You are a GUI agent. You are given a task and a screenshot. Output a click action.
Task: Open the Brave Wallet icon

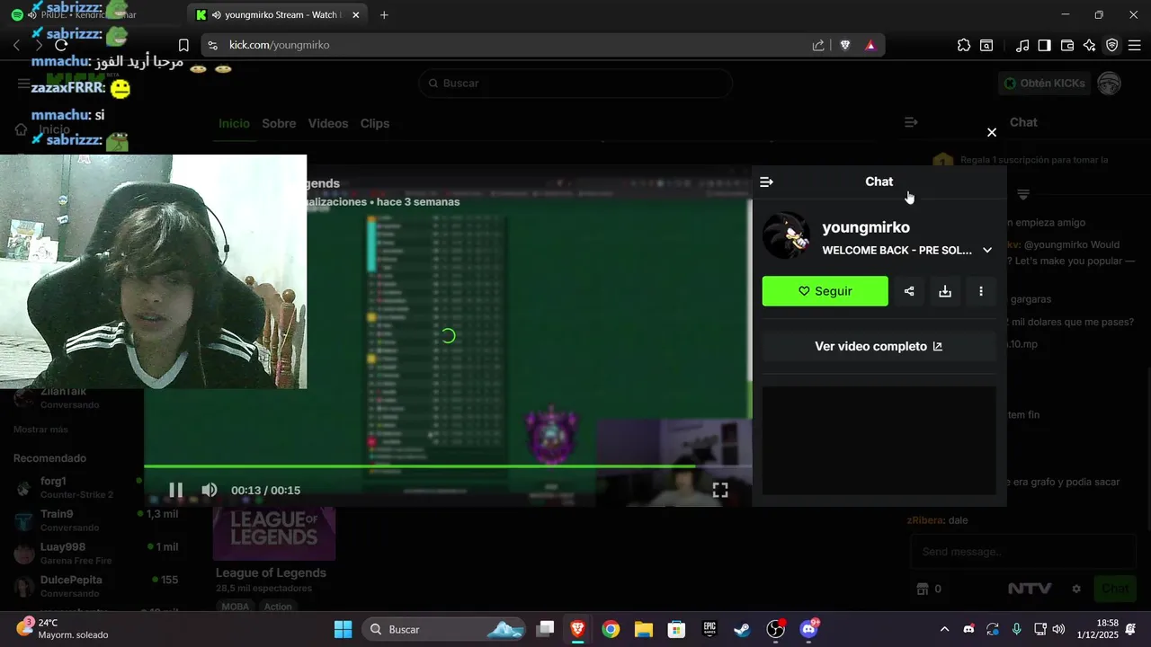pyautogui.click(x=1067, y=45)
